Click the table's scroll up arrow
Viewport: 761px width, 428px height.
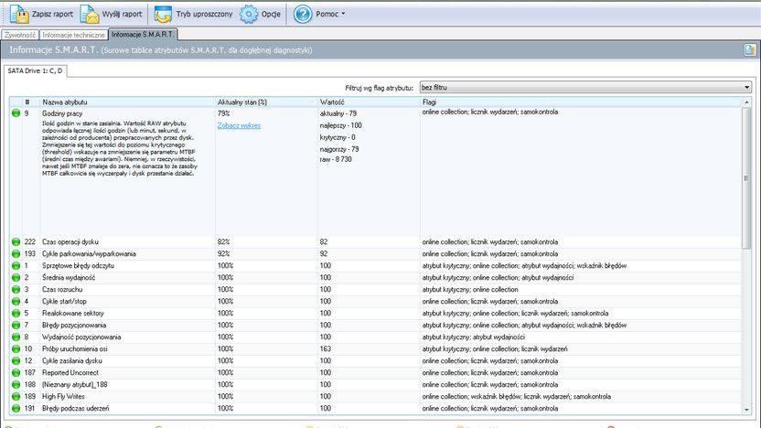click(x=746, y=102)
